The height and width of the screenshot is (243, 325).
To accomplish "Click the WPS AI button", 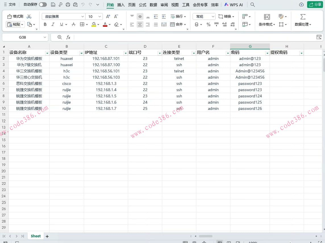I will pyautogui.click(x=234, y=5).
